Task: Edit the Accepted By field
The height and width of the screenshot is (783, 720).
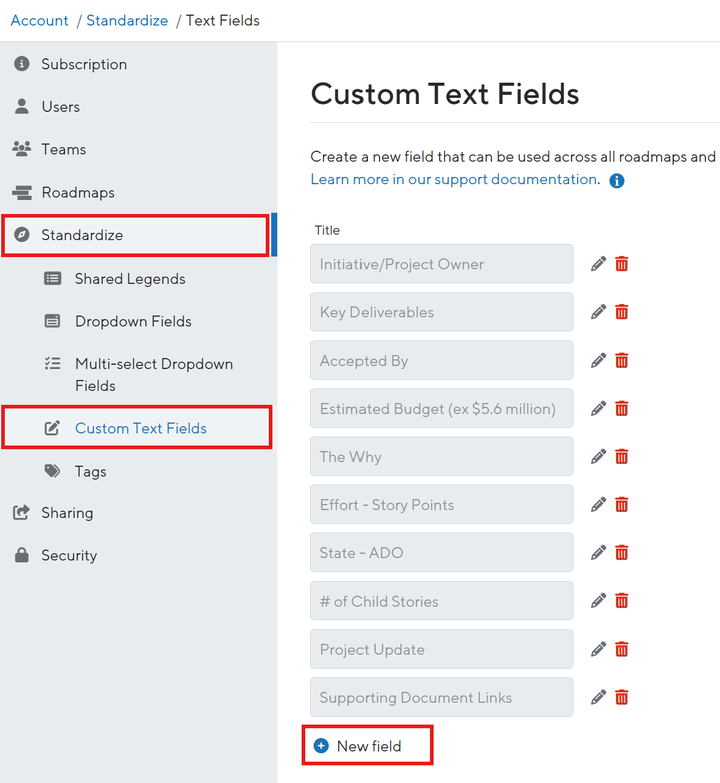Action: (x=598, y=360)
